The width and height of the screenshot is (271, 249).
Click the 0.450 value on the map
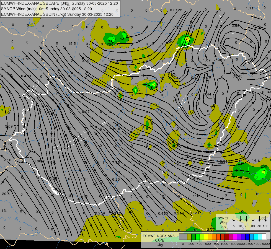(163, 213)
